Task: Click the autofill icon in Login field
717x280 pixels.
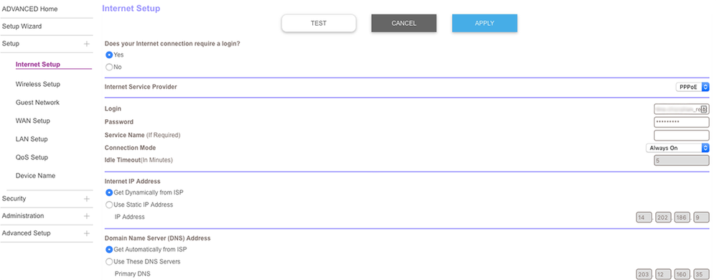Action: pyautogui.click(x=704, y=109)
